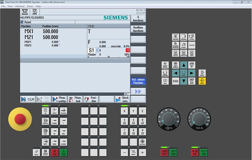Choose the increment 1000 key

tap(54, 142)
